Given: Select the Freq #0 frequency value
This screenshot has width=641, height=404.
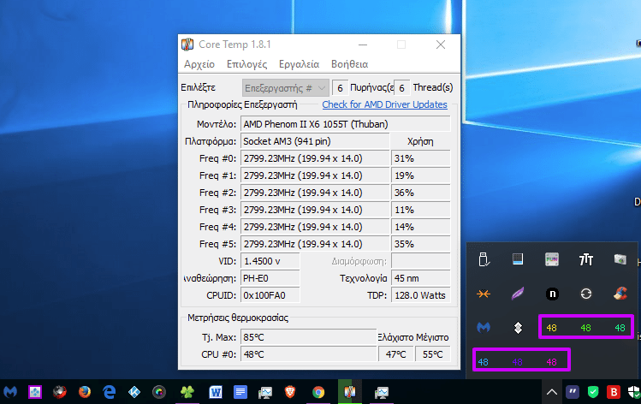Looking at the screenshot, I should click(x=315, y=158).
